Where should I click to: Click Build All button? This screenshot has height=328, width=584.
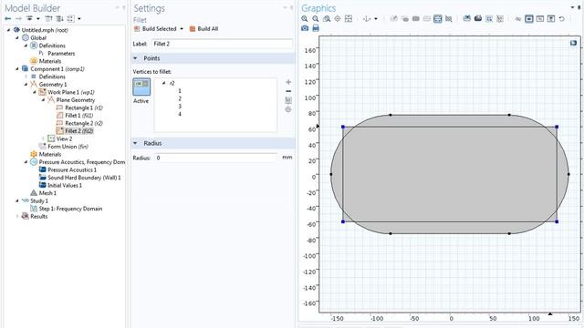pos(203,28)
